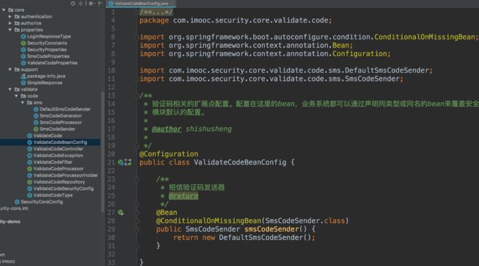The height and width of the screenshot is (266, 479).
Task: Open SmsCodeProperties class
Action: (x=45, y=57)
